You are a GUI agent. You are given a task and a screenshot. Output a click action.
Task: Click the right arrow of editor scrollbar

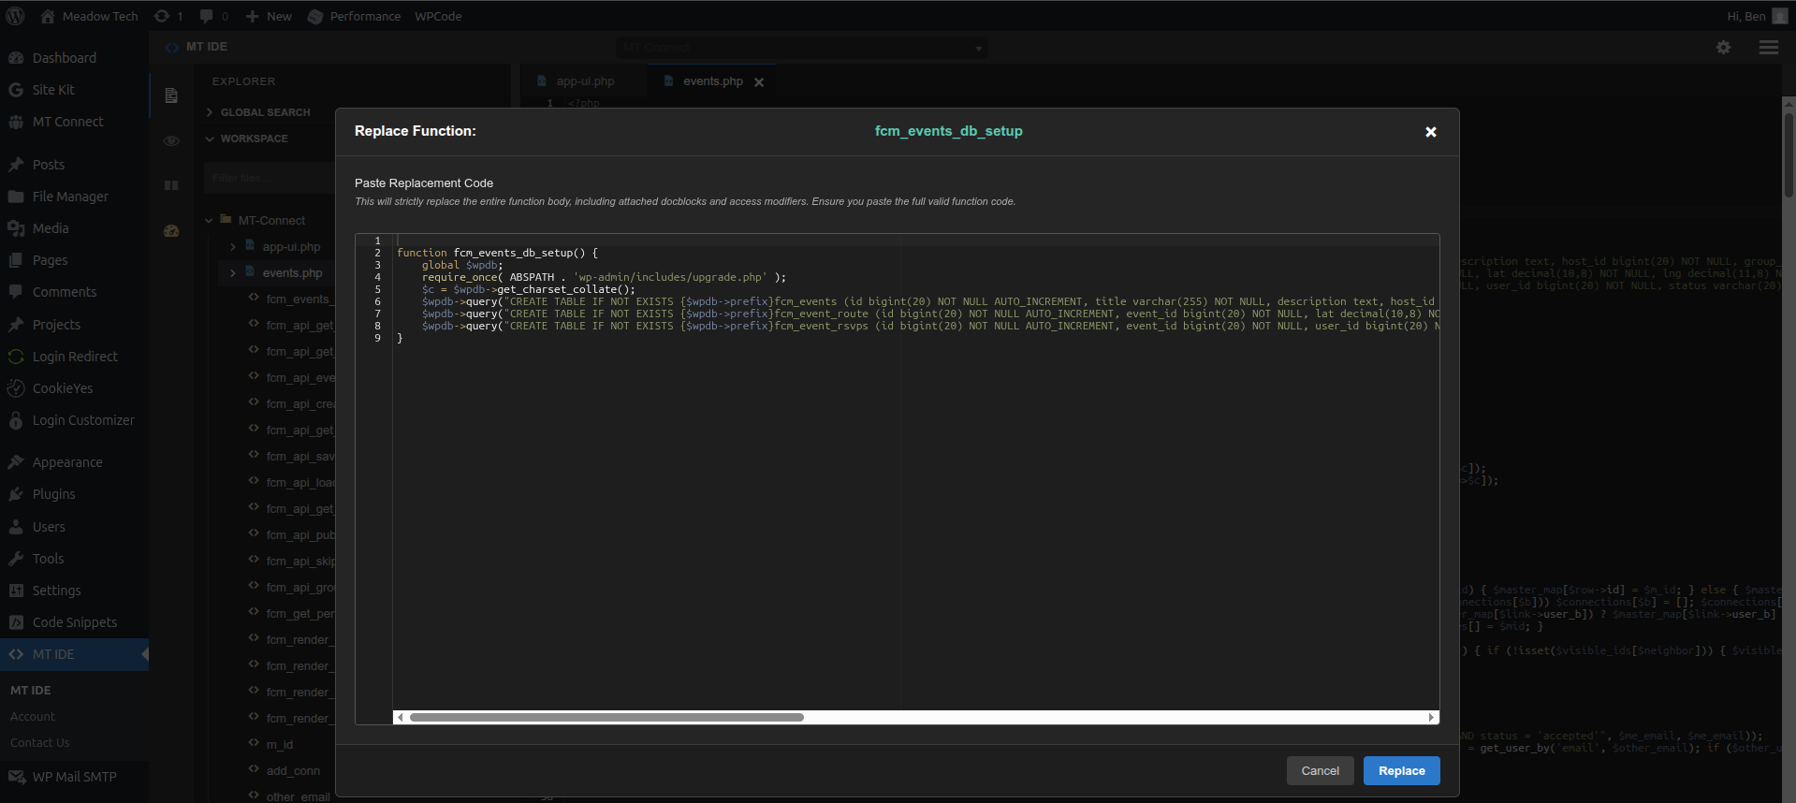1431,718
